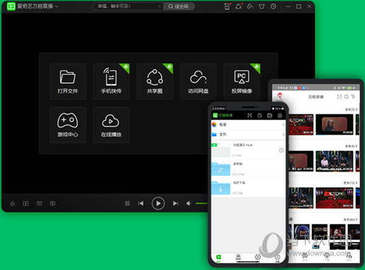Image resolution: width=365 pixels, height=270 pixels.
Task: Open the blue transfer folder with arrows
Action: point(221,169)
